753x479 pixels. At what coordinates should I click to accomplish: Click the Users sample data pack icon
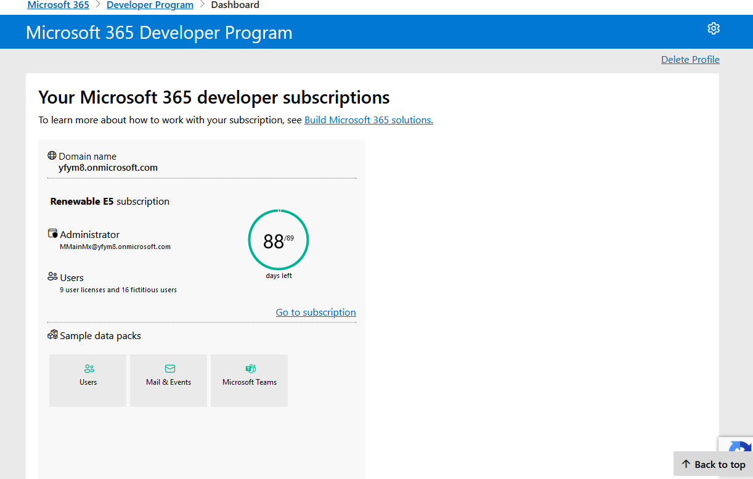[x=88, y=369]
